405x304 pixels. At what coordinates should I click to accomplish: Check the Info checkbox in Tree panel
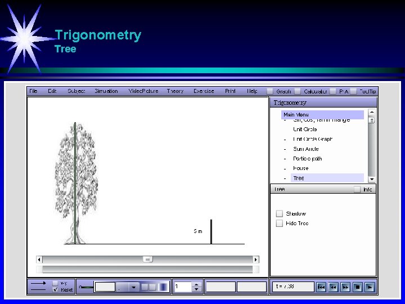(357, 189)
